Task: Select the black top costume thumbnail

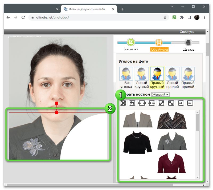Action: coord(137,142)
